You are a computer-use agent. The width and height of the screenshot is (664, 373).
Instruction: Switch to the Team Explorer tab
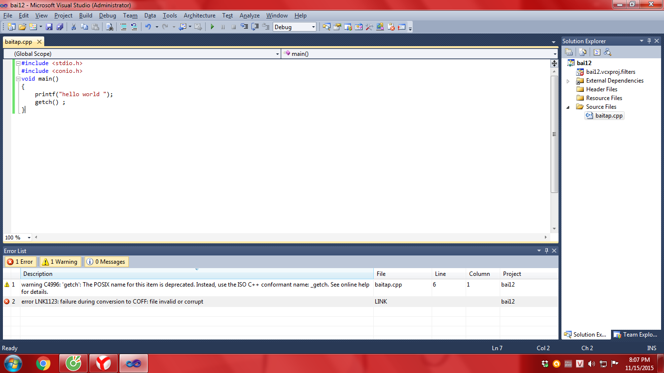[636, 335]
